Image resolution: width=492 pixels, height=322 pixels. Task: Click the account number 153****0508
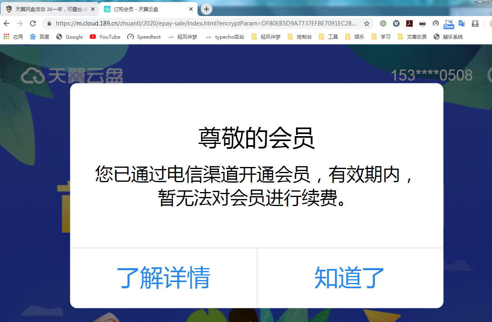(432, 75)
